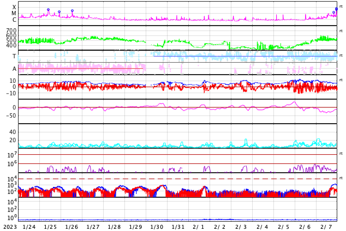Click the -50 axis label
This screenshot has height=231, width=346.
[11, 115]
